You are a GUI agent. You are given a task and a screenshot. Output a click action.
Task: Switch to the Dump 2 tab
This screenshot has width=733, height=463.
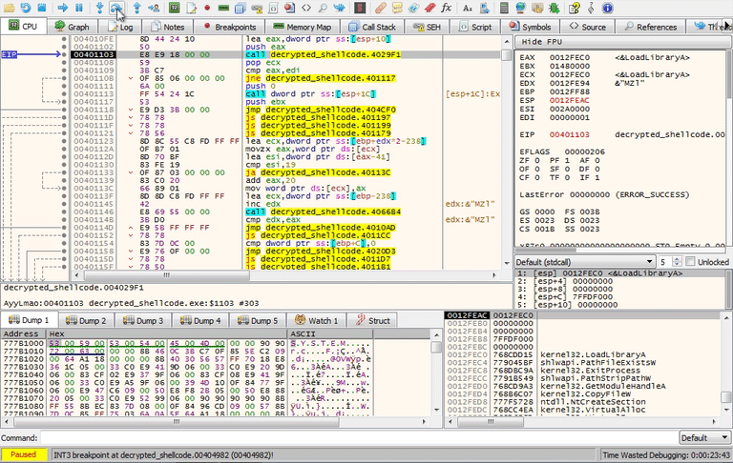84,320
